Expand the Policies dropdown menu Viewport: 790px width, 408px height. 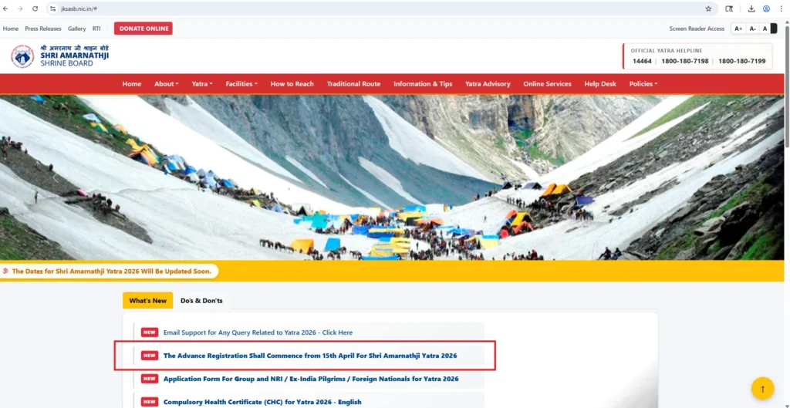point(643,83)
